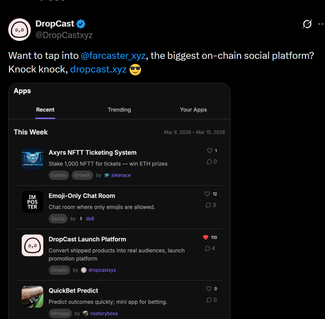Image resolution: width=325 pixels, height=319 pixels.
Task: Click the DropCast verified badge
Action: pos(81,24)
